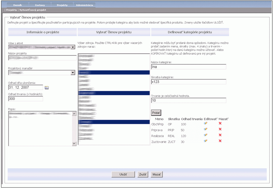Delete the Priprava category
The height and width of the screenshot is (189, 273).
click(x=220, y=129)
